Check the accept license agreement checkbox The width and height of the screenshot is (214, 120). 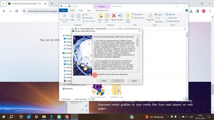tap(94, 74)
